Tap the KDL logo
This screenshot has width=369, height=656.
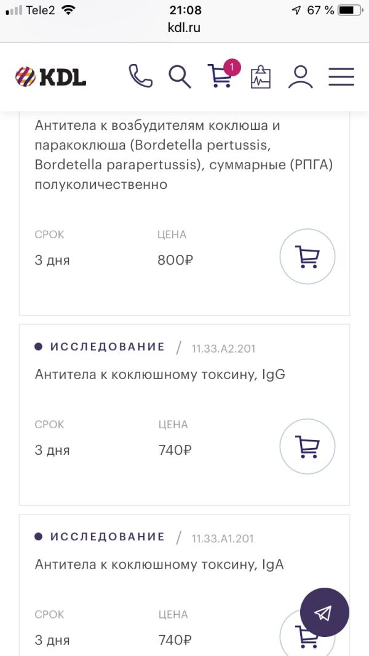click(50, 76)
